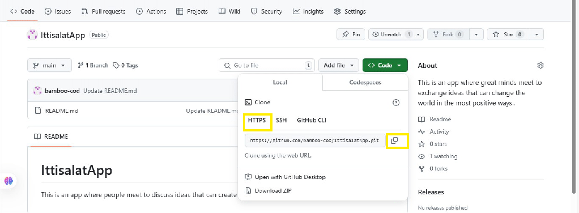Open the Update README.md commit message
This screenshot has height=213, width=579.
coord(110,91)
